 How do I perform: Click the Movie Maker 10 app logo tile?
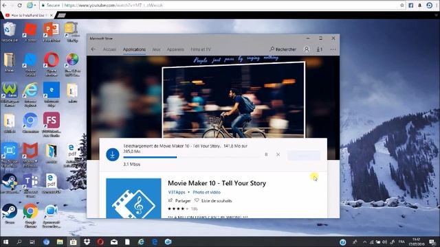tap(133, 198)
